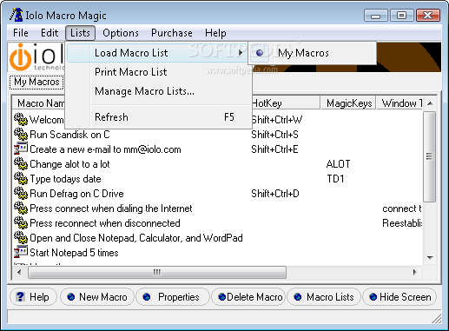Select Run Defrag on C Drive text
This screenshot has height=331, width=449.
tap(76, 194)
